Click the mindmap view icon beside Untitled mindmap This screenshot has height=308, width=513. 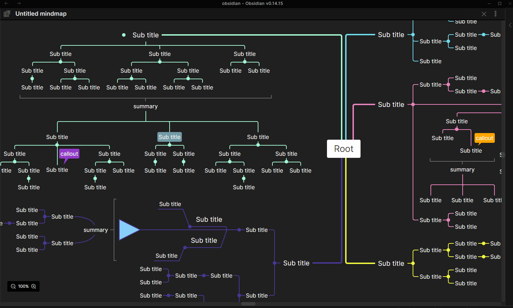click(x=7, y=14)
